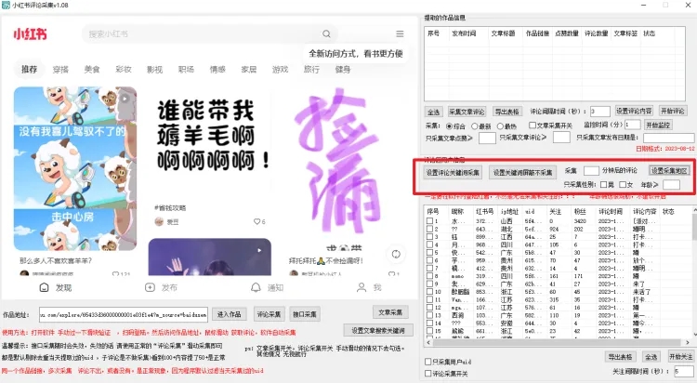The width and height of the screenshot is (697, 383).
Task: Click the 设置采集地区 button
Action: tap(669, 171)
